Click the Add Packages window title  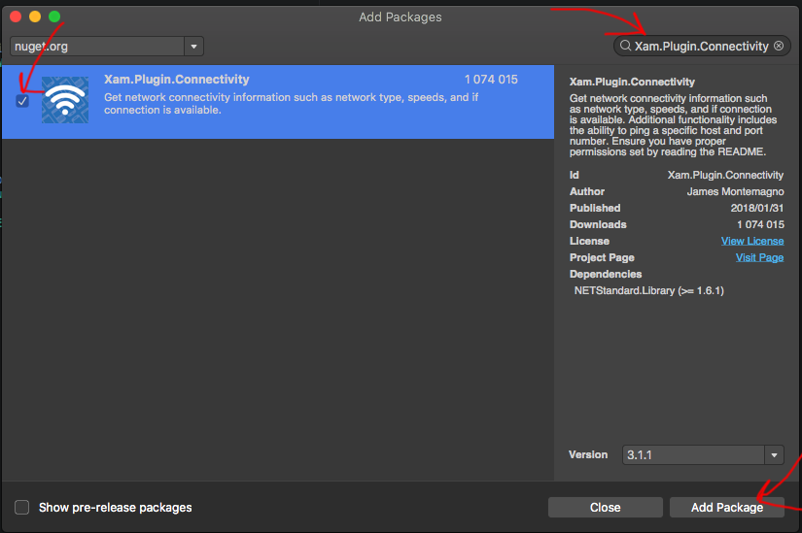(401, 17)
